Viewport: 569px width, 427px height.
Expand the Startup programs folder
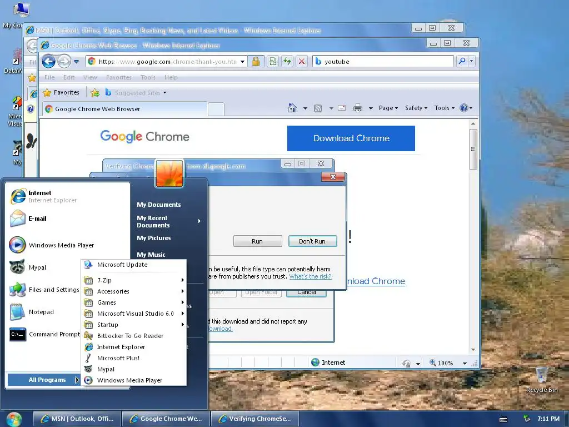pyautogui.click(x=133, y=325)
